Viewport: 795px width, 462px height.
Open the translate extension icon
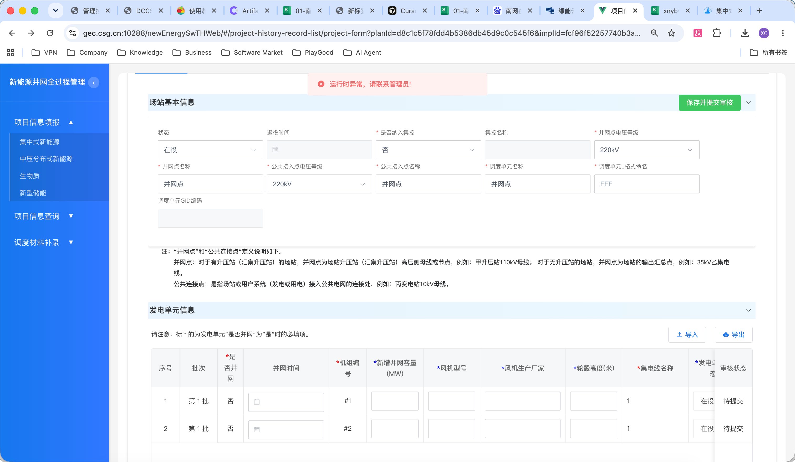click(697, 33)
